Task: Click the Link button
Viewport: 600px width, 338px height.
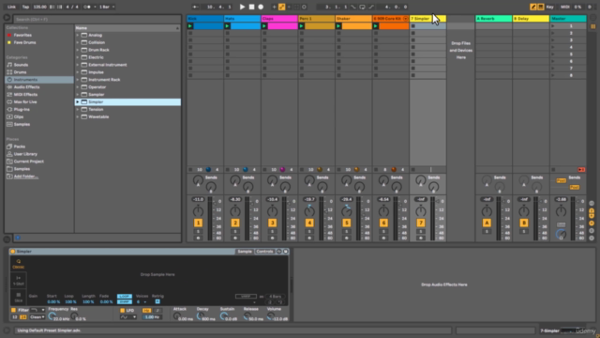Action: 11,7
